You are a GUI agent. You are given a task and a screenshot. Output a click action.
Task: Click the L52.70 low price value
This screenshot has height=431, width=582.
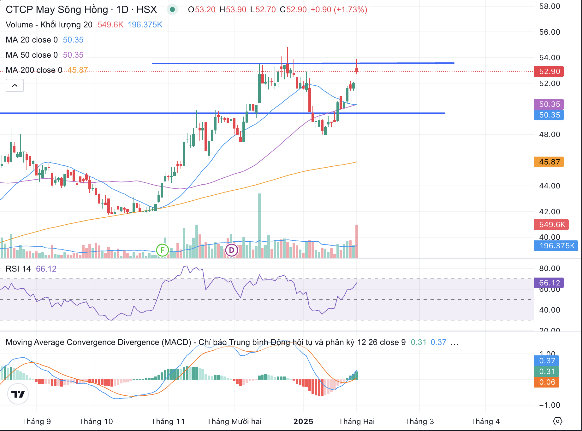263,9
